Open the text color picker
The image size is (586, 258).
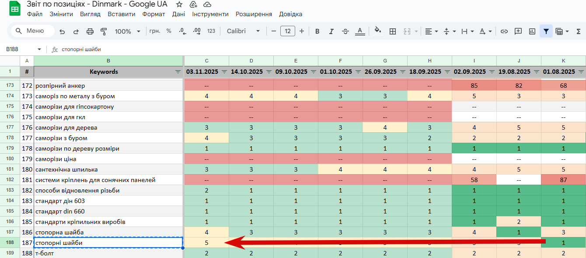point(359,31)
